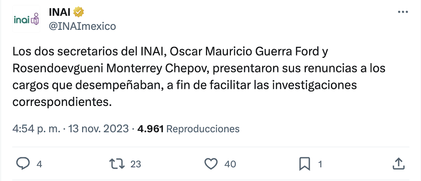Open the tweet's three-dot more options menu
The width and height of the screenshot is (421, 181).
403,12
